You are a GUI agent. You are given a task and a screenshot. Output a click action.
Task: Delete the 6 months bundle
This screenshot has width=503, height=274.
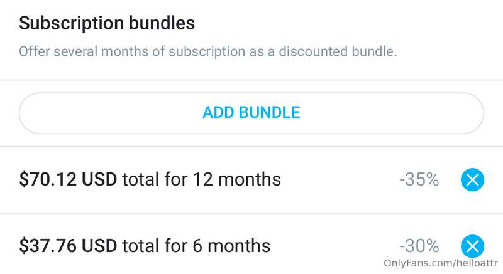(472, 245)
